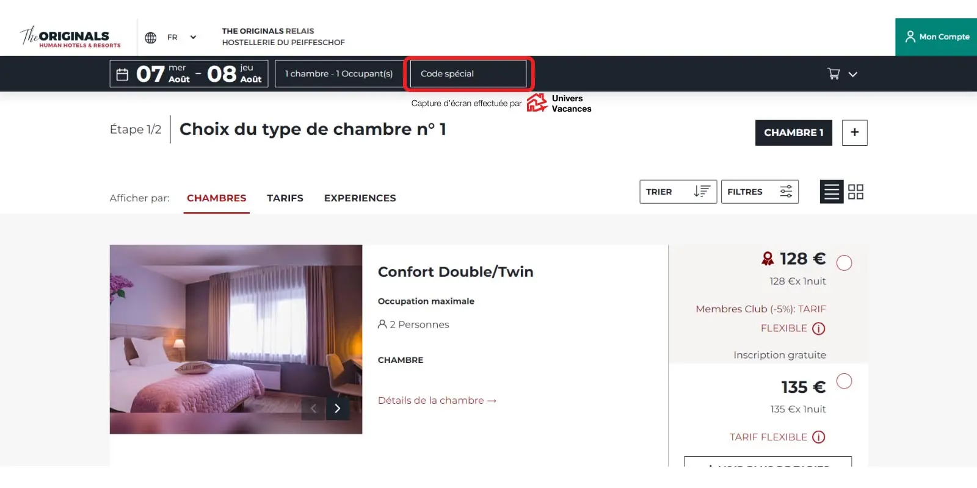Click the globe language icon

pos(150,38)
